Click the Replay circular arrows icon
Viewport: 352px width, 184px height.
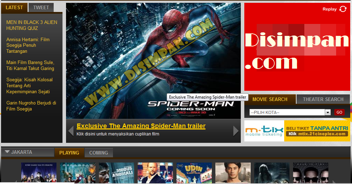[343, 9]
